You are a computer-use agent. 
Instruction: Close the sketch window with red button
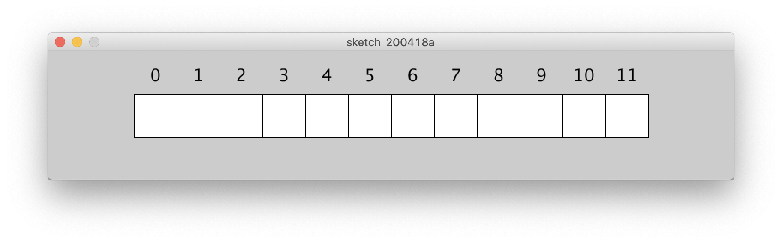point(60,42)
